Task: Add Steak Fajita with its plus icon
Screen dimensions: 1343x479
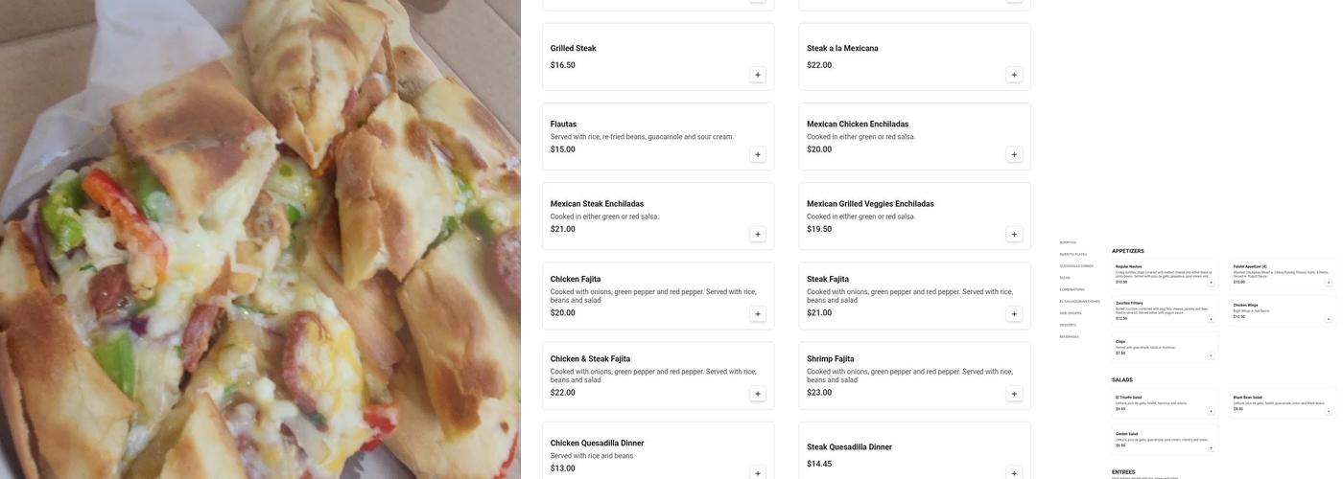Action: coord(1014,314)
